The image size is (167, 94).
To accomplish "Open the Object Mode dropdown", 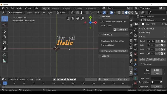I will click(x=17, y=13).
